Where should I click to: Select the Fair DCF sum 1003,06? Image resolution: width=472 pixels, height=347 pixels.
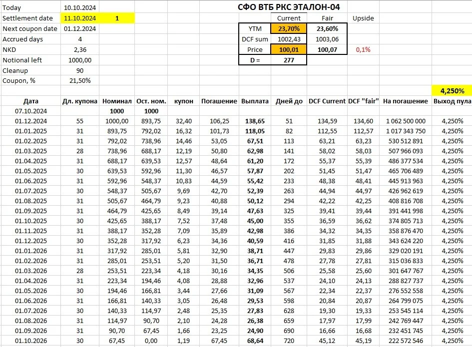pos(327,39)
